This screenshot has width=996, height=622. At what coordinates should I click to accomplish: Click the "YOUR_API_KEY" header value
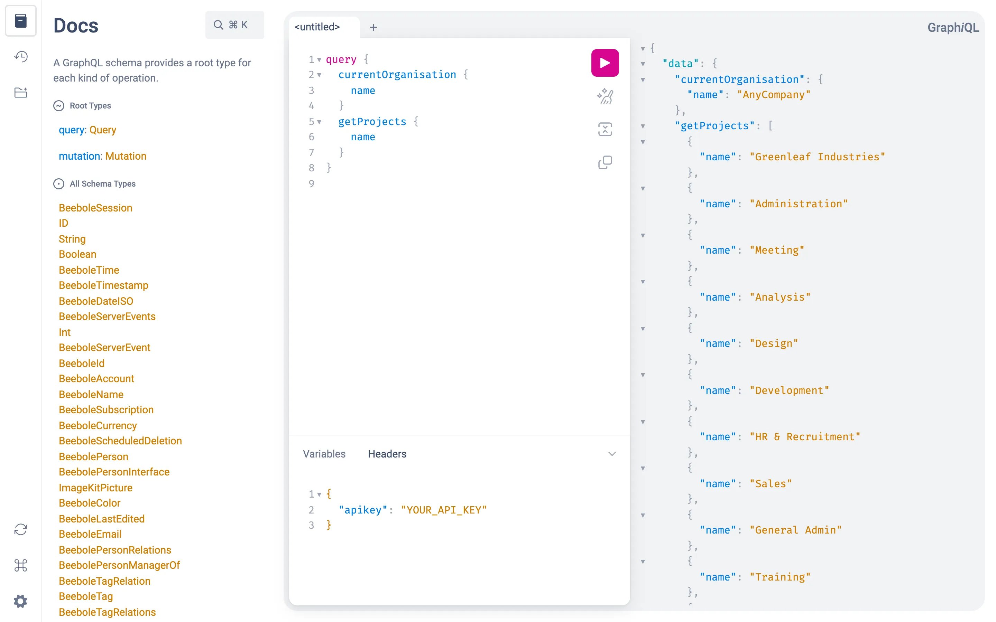[444, 510]
